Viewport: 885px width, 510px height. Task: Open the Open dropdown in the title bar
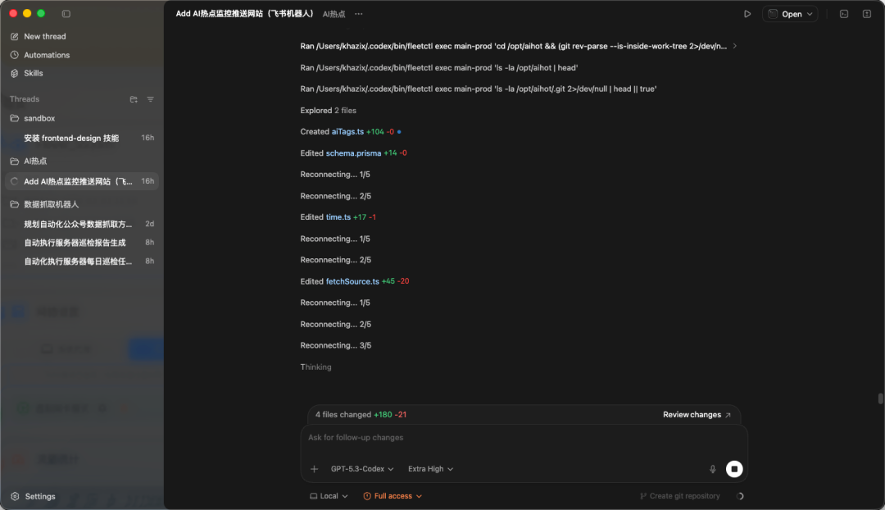789,13
